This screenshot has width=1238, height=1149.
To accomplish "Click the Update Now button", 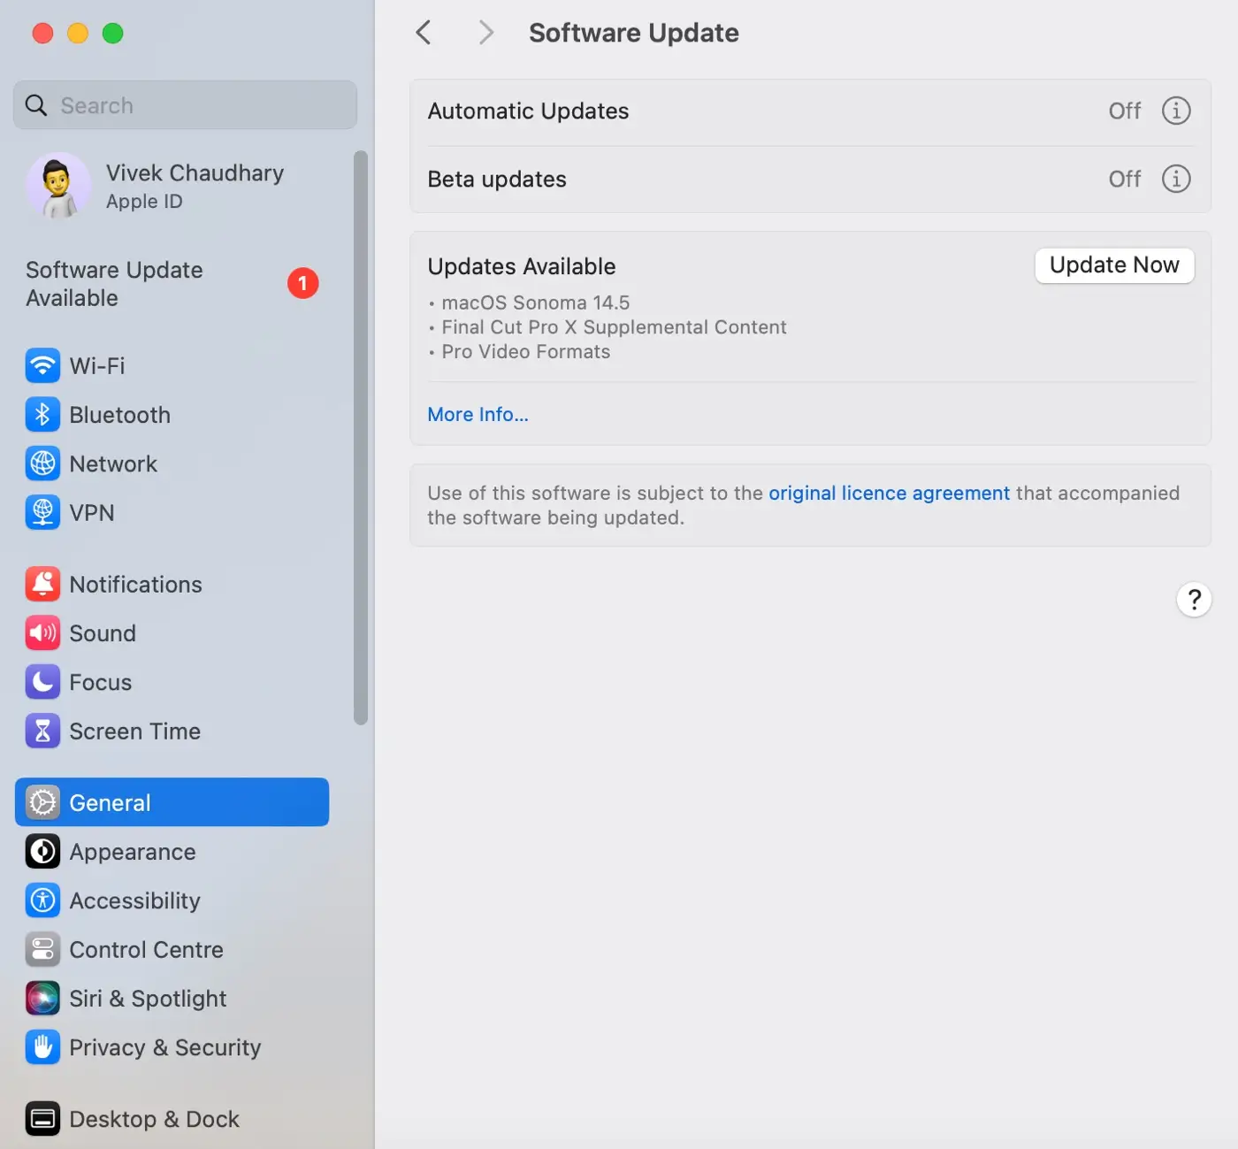I will [1114, 265].
